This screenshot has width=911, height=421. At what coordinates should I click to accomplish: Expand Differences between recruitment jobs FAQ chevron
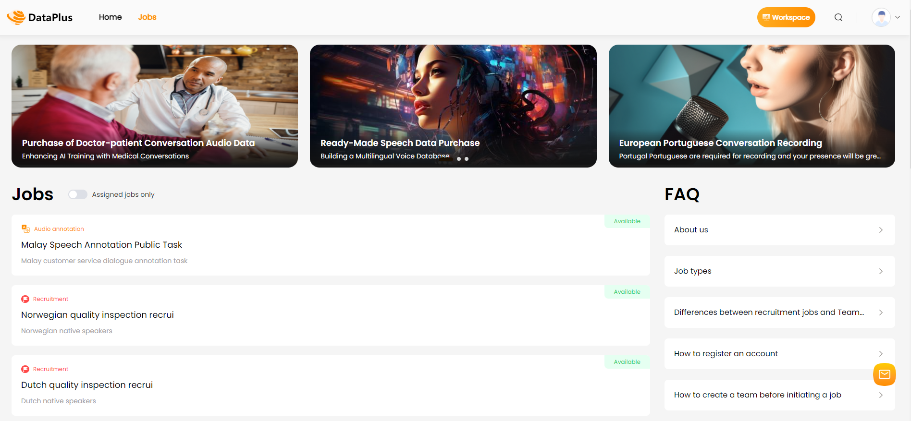click(x=881, y=313)
